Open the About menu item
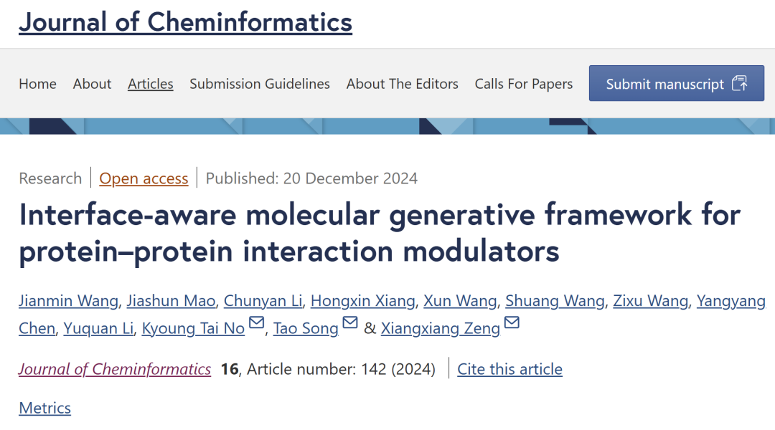The height and width of the screenshot is (430, 775). pos(92,84)
